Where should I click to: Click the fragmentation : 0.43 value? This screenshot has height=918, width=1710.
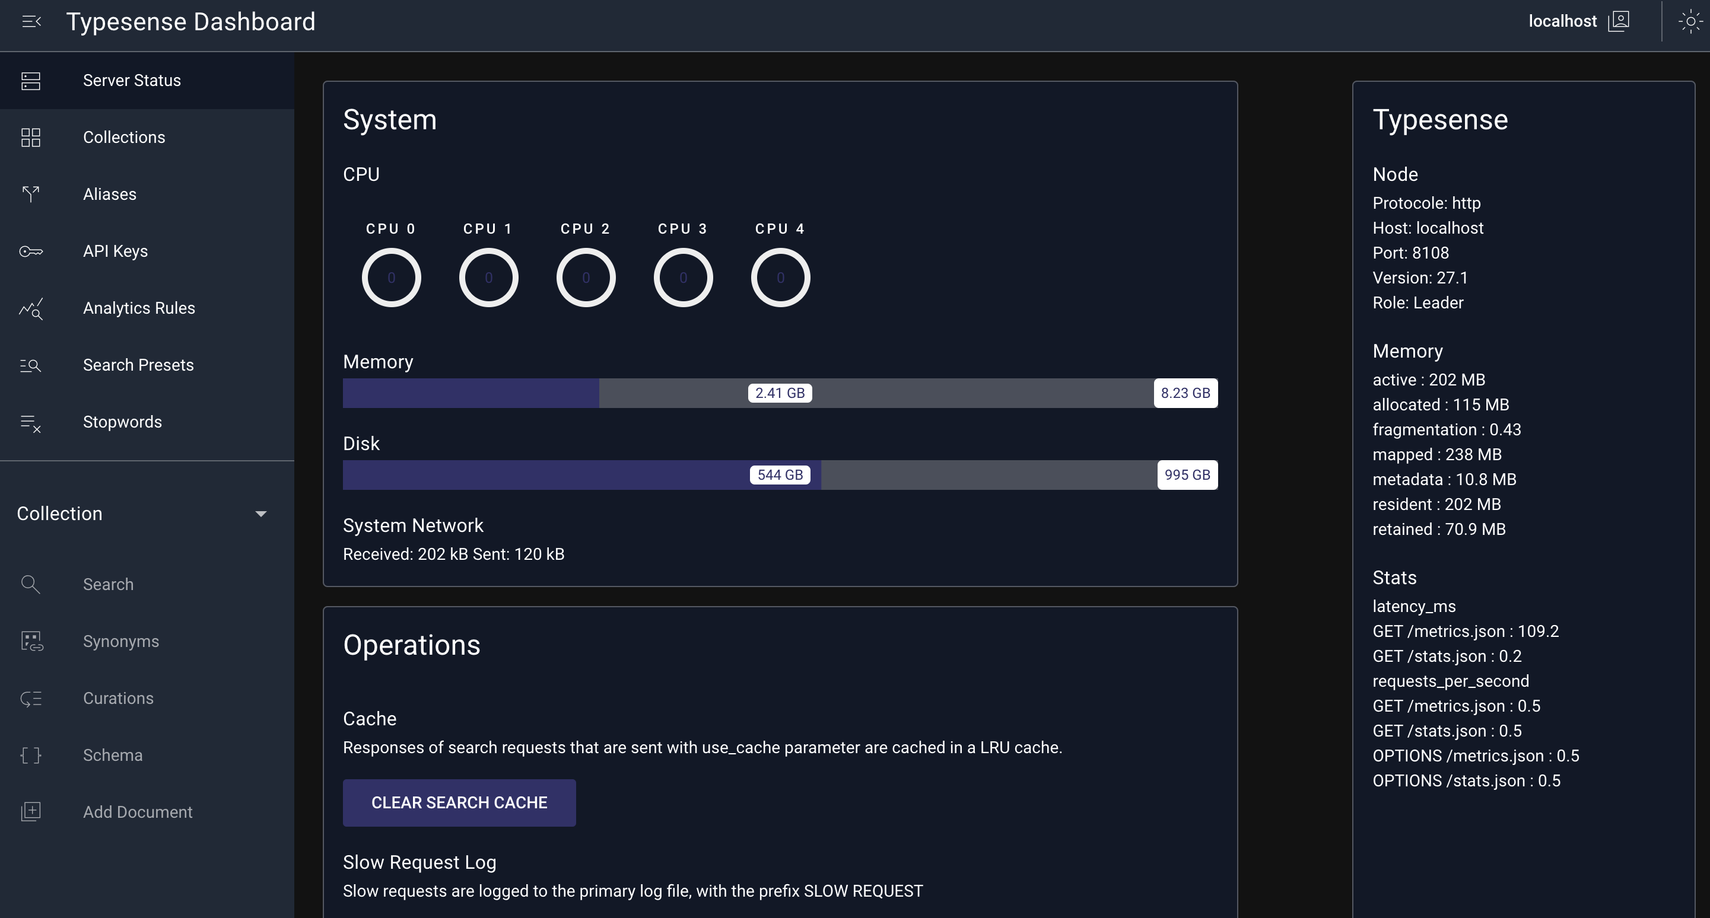click(x=1447, y=429)
